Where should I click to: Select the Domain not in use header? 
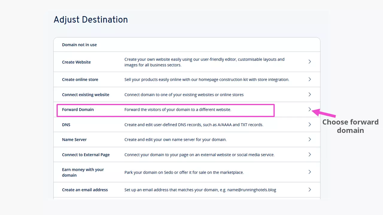click(79, 44)
